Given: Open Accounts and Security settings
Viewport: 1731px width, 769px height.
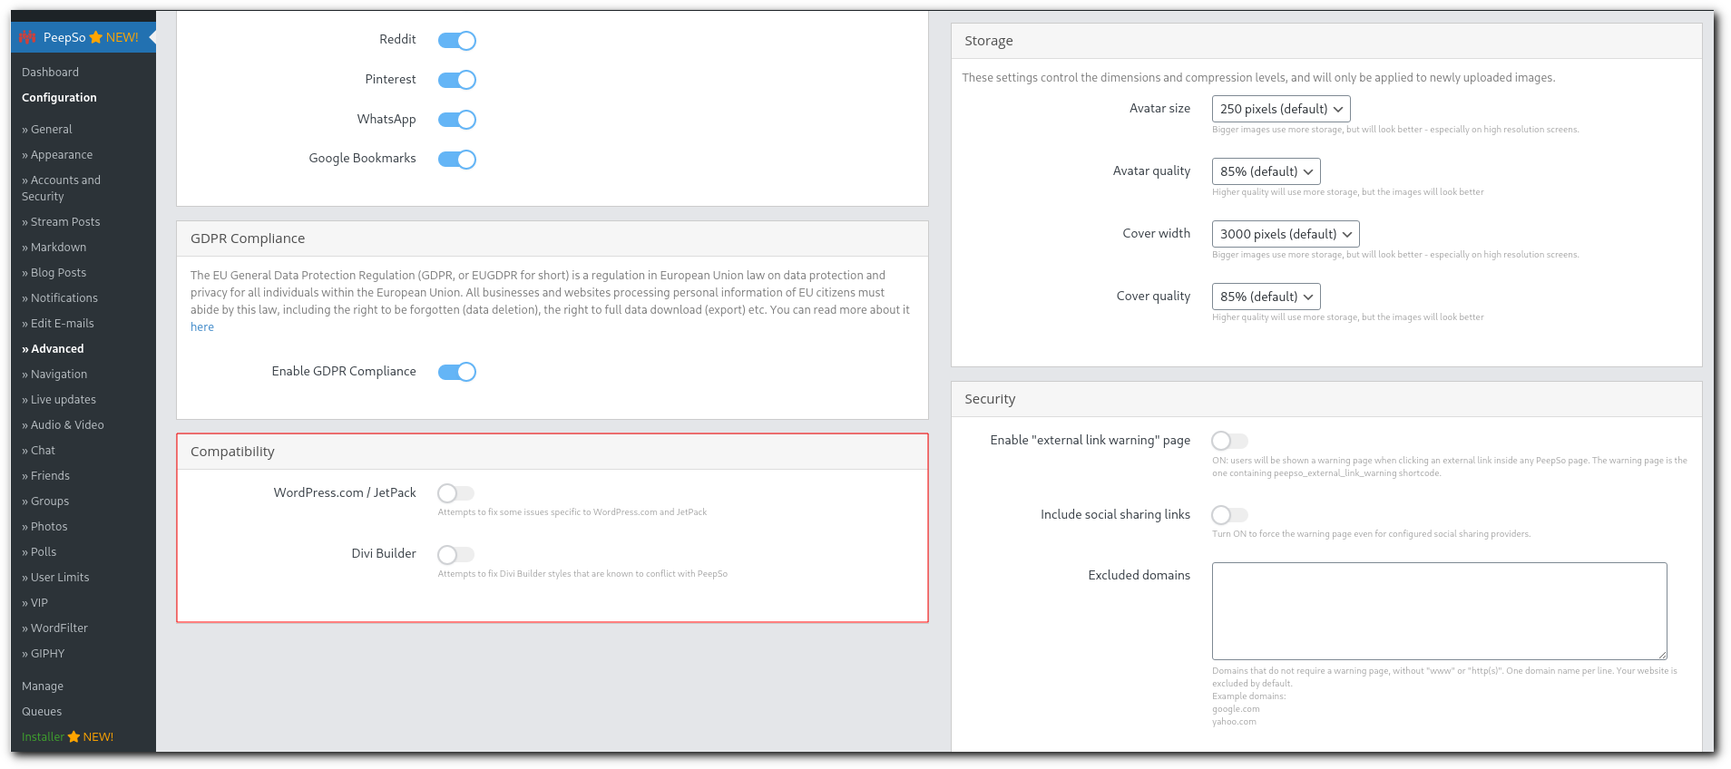Looking at the screenshot, I should 62,189.
